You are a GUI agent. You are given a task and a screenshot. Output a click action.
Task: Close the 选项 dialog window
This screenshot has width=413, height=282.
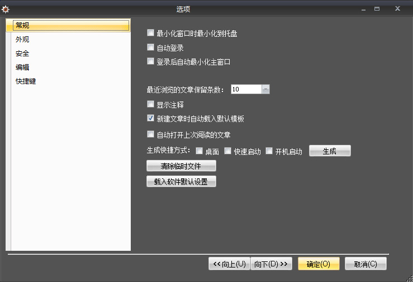[397, 8]
